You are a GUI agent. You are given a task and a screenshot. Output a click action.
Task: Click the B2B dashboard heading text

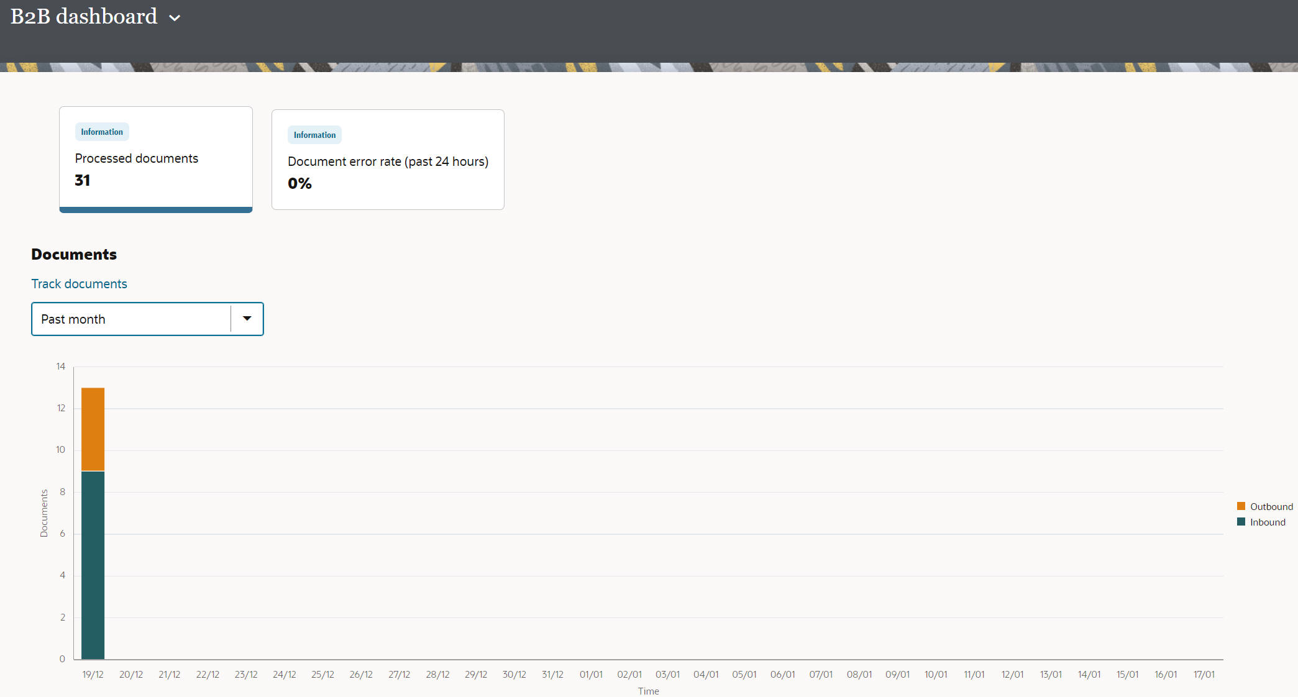[x=84, y=17]
